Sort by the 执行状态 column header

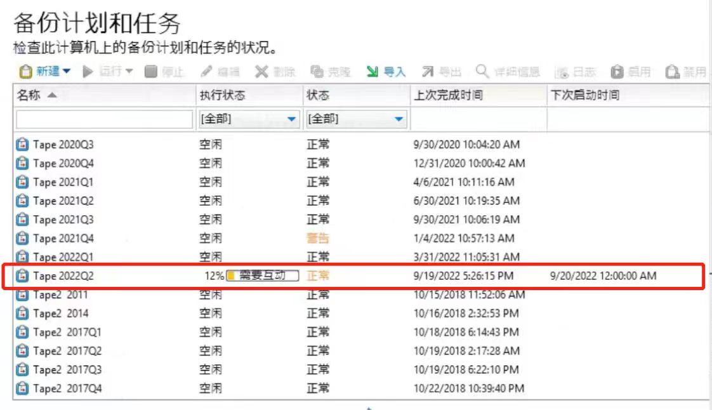[249, 95]
